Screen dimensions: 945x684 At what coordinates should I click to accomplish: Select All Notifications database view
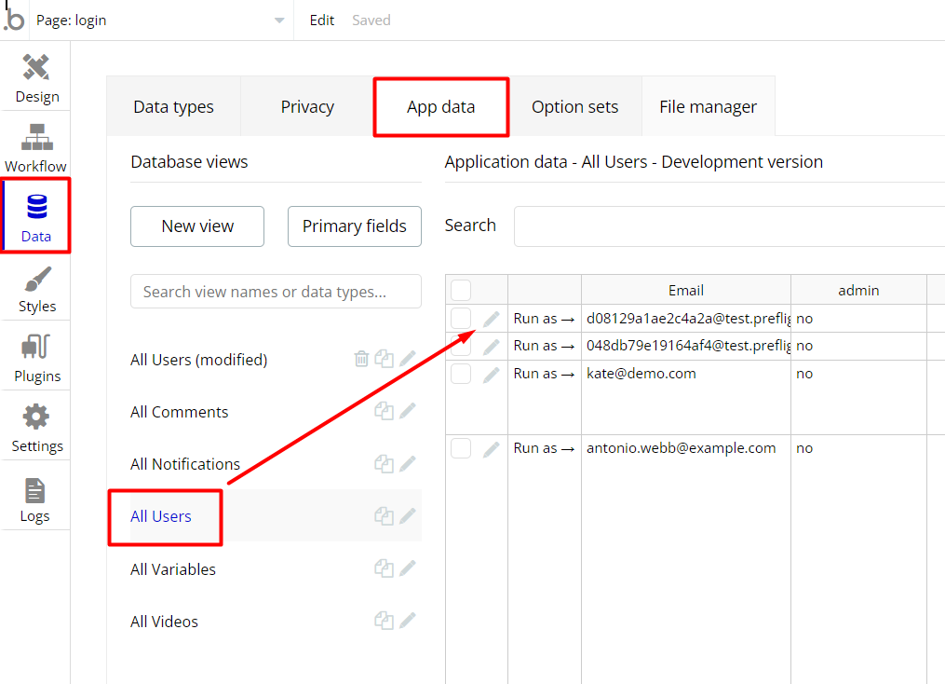pyautogui.click(x=185, y=464)
